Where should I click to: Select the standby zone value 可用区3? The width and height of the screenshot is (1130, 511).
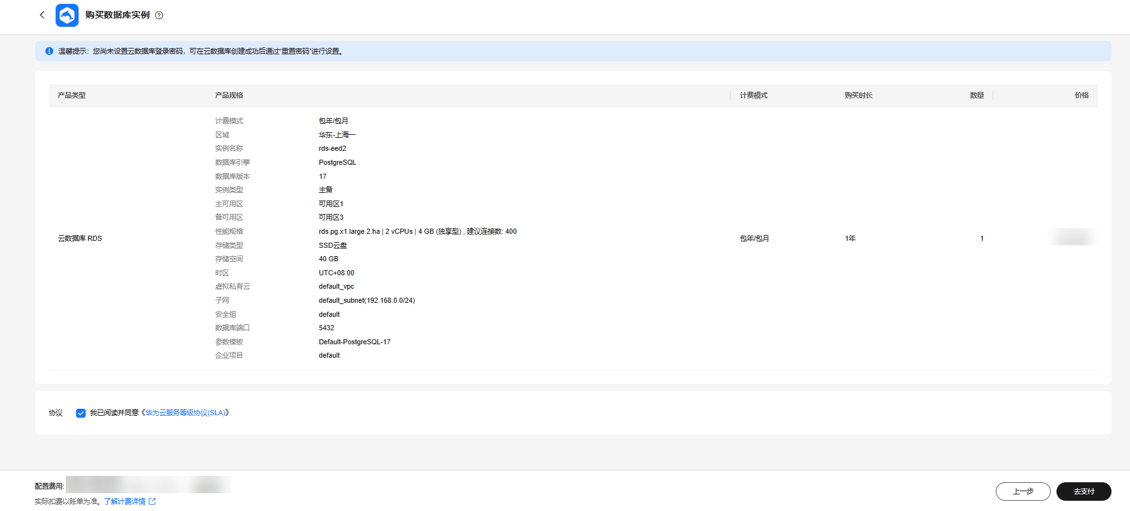[x=331, y=217]
